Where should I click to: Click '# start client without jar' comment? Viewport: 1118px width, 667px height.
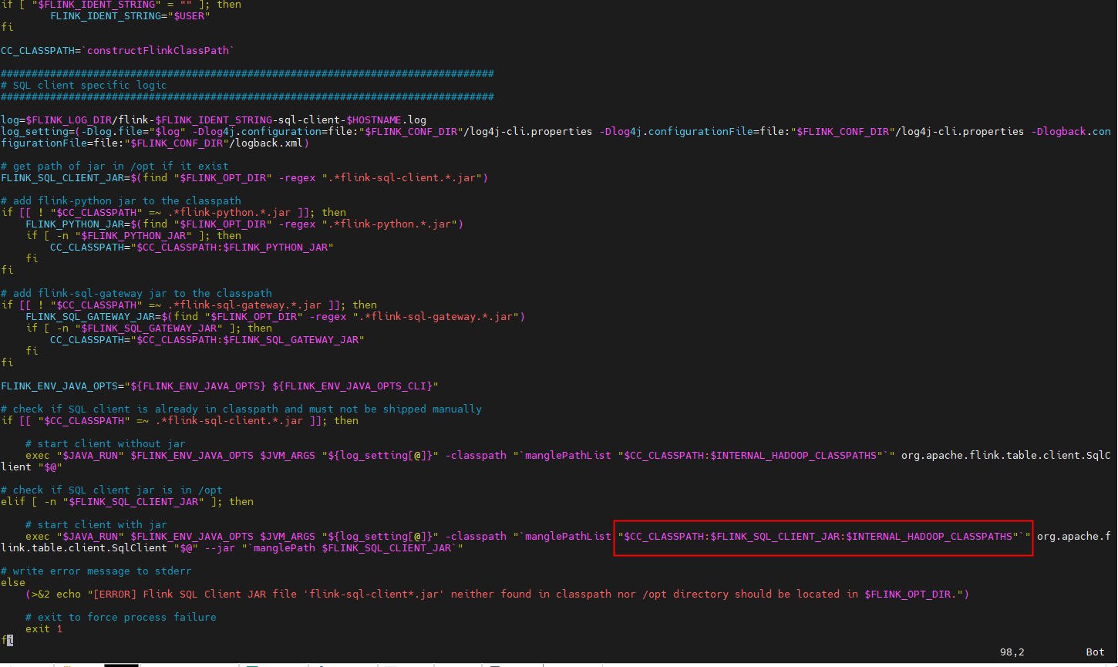105,443
